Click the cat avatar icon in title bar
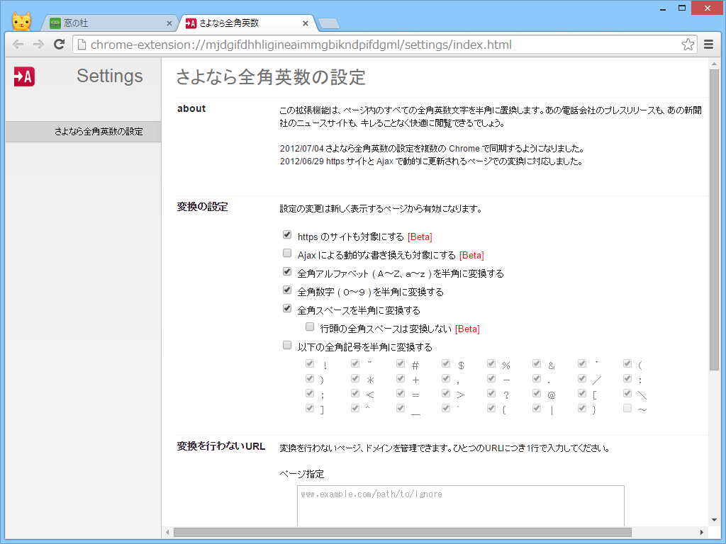726x544 pixels. pyautogui.click(x=22, y=22)
